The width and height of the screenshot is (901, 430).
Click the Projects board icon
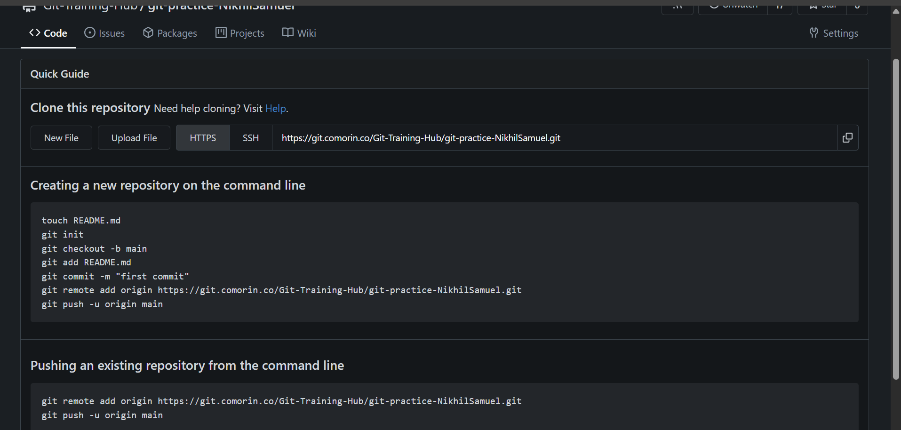[x=221, y=33]
